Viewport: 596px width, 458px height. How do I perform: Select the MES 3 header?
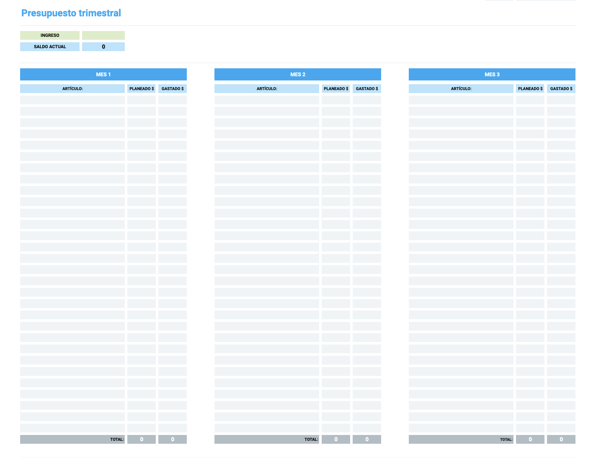click(x=492, y=74)
